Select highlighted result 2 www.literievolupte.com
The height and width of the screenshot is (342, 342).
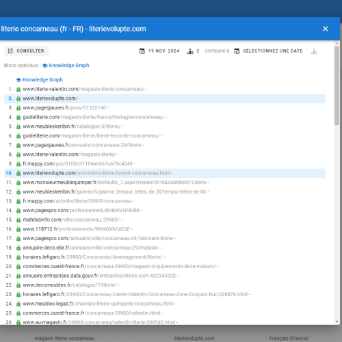point(165,98)
